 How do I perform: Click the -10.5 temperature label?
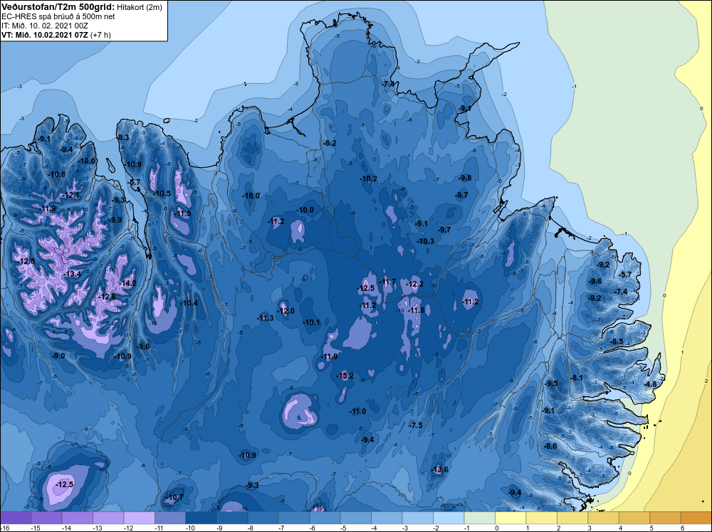click(162, 193)
